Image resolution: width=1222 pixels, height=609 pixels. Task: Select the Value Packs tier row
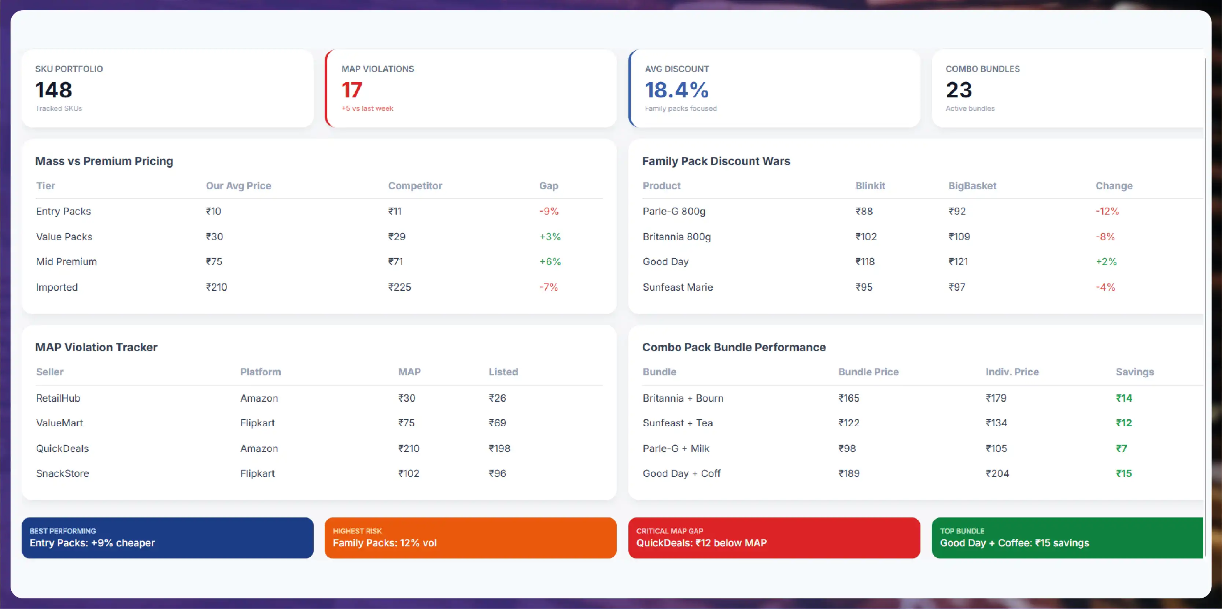point(319,237)
